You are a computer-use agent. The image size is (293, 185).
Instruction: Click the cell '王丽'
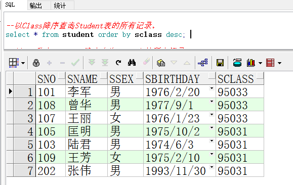[x=87, y=118]
